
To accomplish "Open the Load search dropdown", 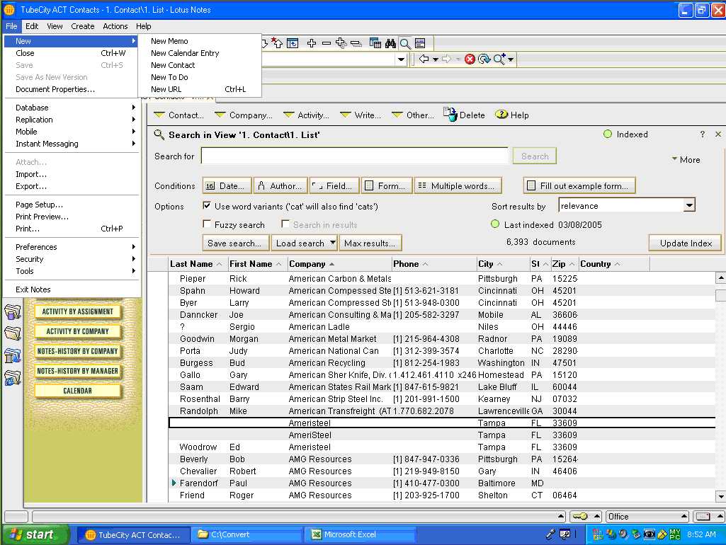I will [305, 243].
